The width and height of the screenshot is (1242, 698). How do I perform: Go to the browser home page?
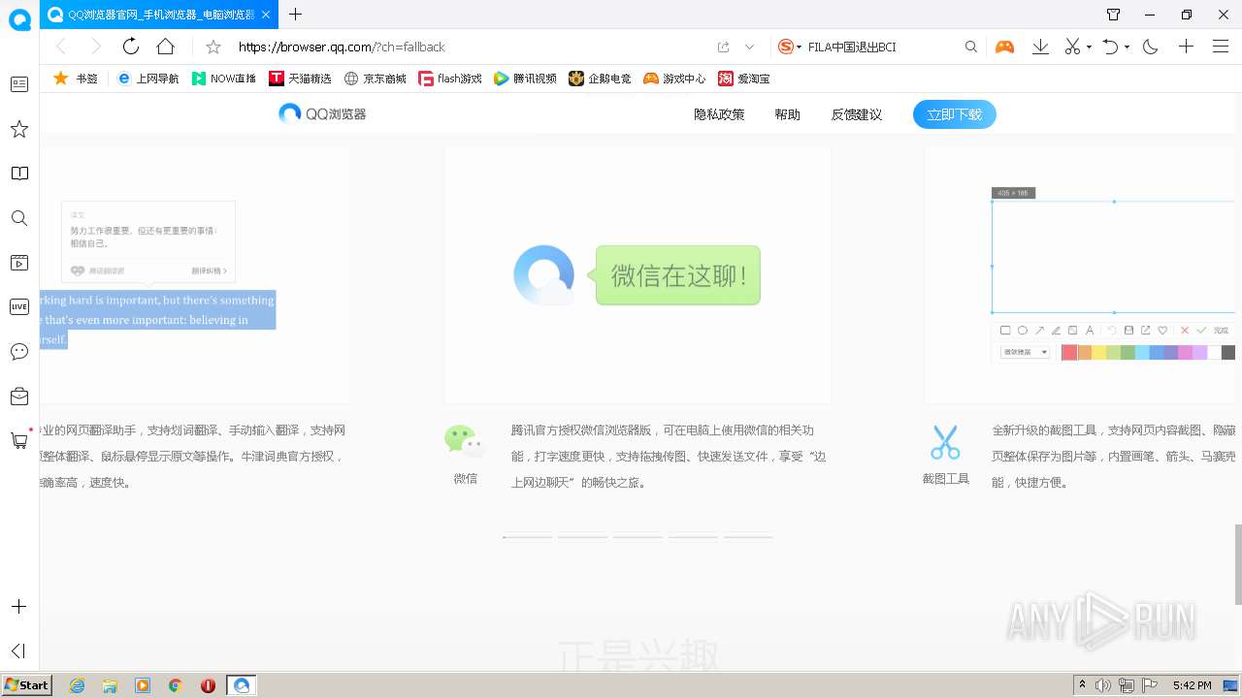tap(166, 47)
